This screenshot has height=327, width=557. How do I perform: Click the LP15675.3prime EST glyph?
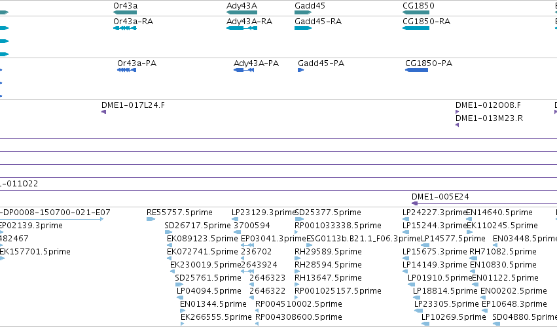coord(405,258)
